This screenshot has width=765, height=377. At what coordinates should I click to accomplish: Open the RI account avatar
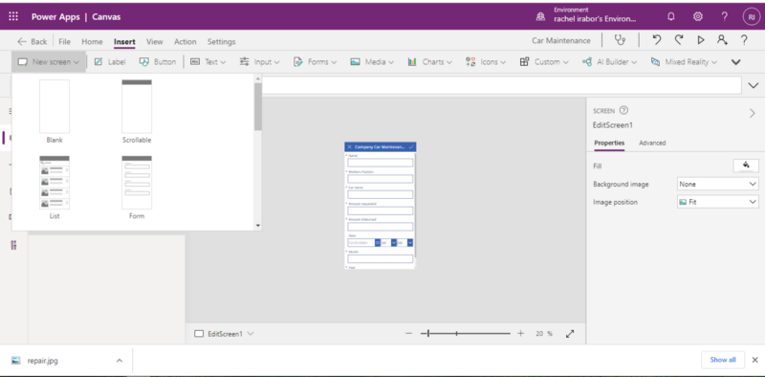point(751,16)
